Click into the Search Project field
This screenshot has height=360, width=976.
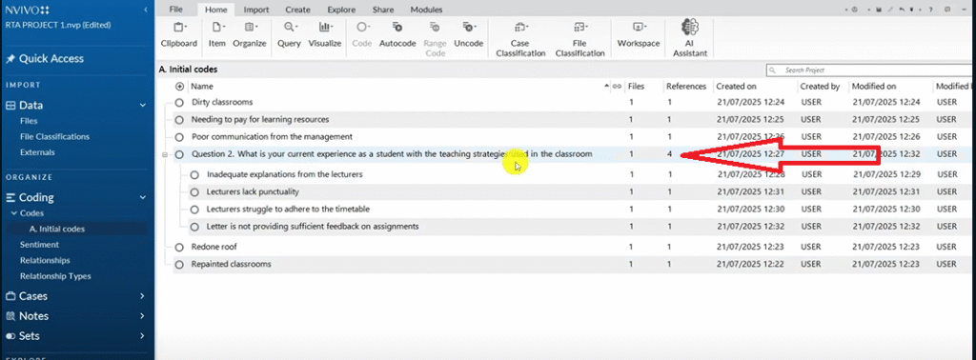coord(869,70)
